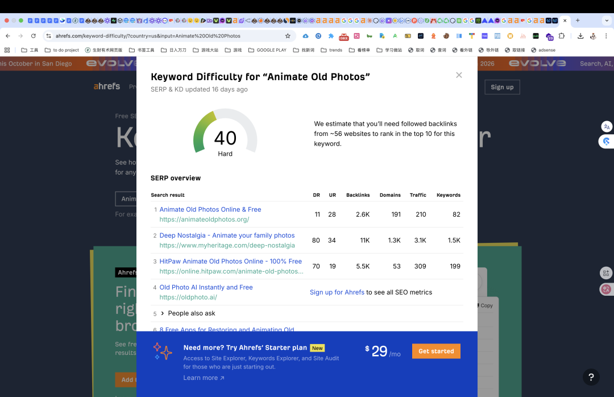Click the red macOS close window button
614x397 pixels.
[x=7, y=20]
